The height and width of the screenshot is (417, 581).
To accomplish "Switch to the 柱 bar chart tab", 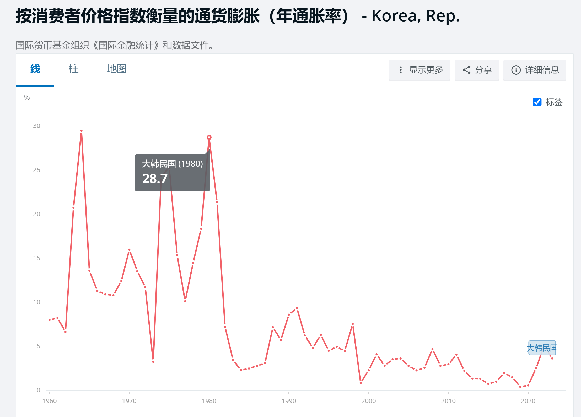I will point(73,69).
